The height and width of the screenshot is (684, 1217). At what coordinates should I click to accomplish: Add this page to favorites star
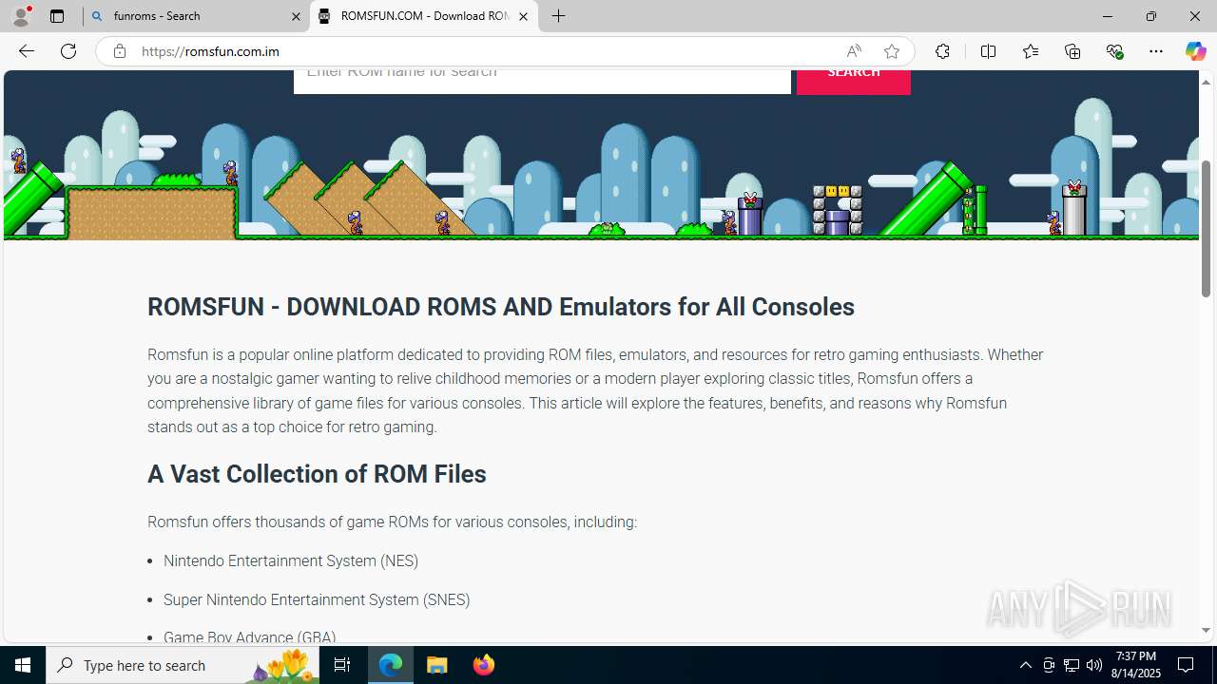tap(891, 51)
